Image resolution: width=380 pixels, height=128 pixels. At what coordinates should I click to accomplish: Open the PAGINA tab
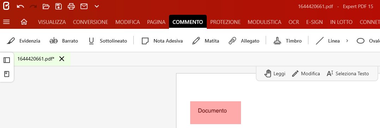(x=156, y=22)
